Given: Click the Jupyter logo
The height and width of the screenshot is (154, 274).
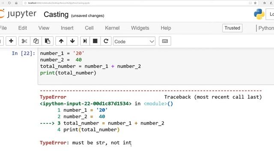Looking at the screenshot, I should (18, 14).
